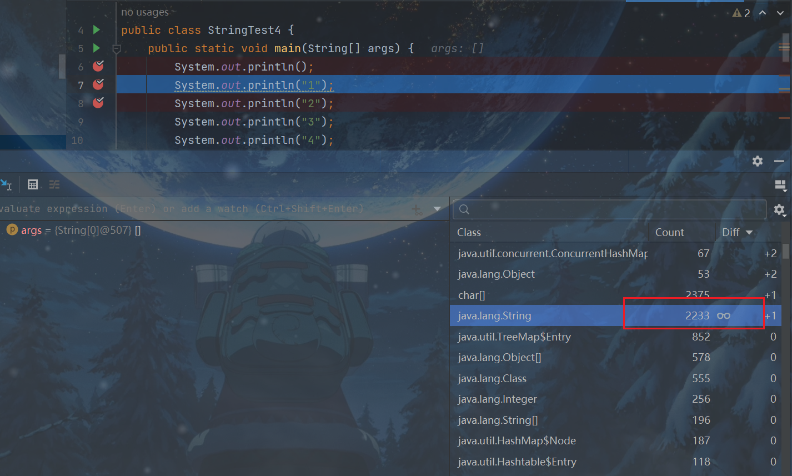Open debug tool window settings gear
This screenshot has height=476, width=792.
(758, 161)
